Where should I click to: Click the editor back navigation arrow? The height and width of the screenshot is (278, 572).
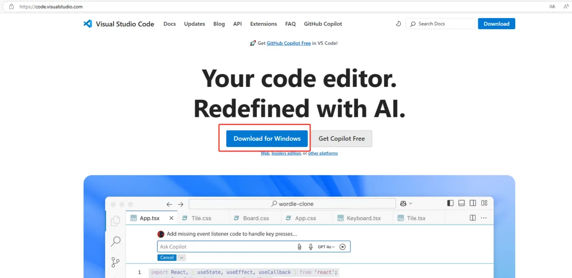(169, 204)
